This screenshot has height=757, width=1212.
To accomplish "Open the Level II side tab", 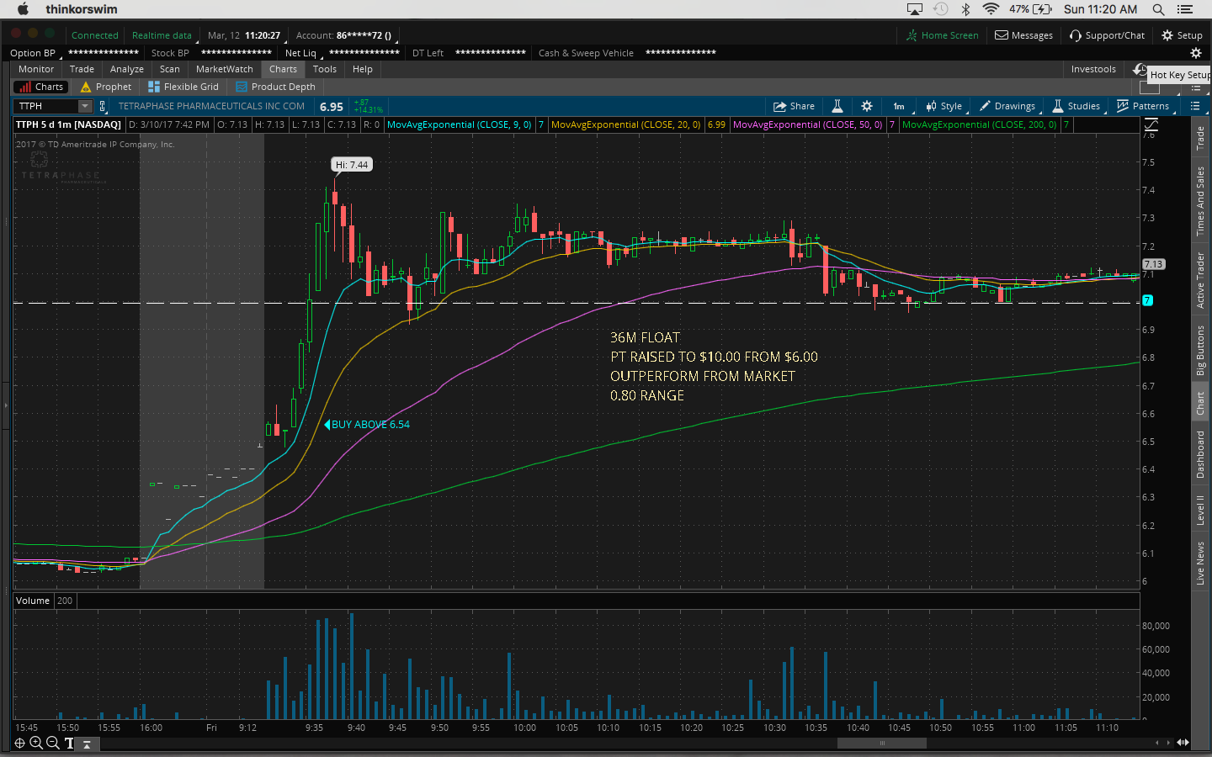I will [1201, 511].
